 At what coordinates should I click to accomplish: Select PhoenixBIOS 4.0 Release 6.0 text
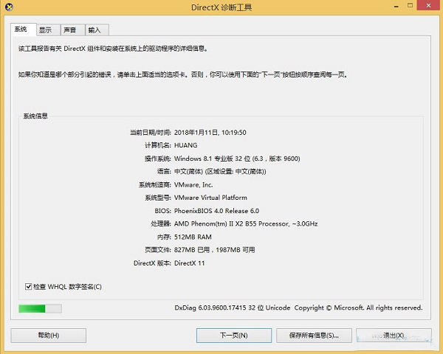(x=216, y=211)
